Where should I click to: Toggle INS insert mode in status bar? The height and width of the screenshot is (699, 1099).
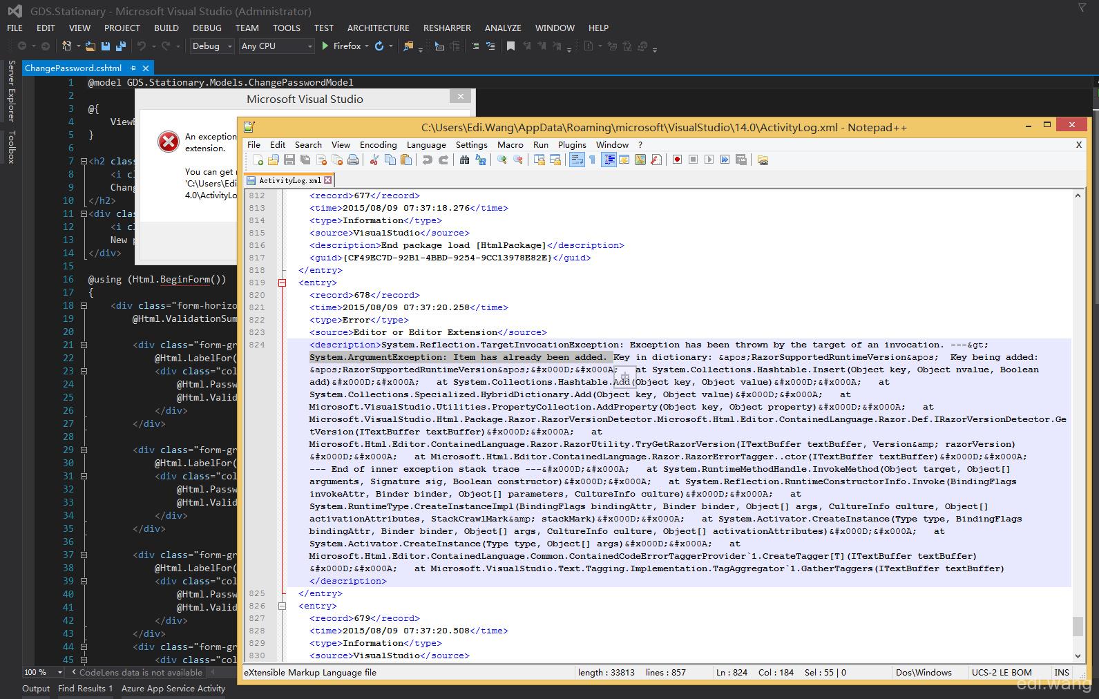pos(1062,672)
